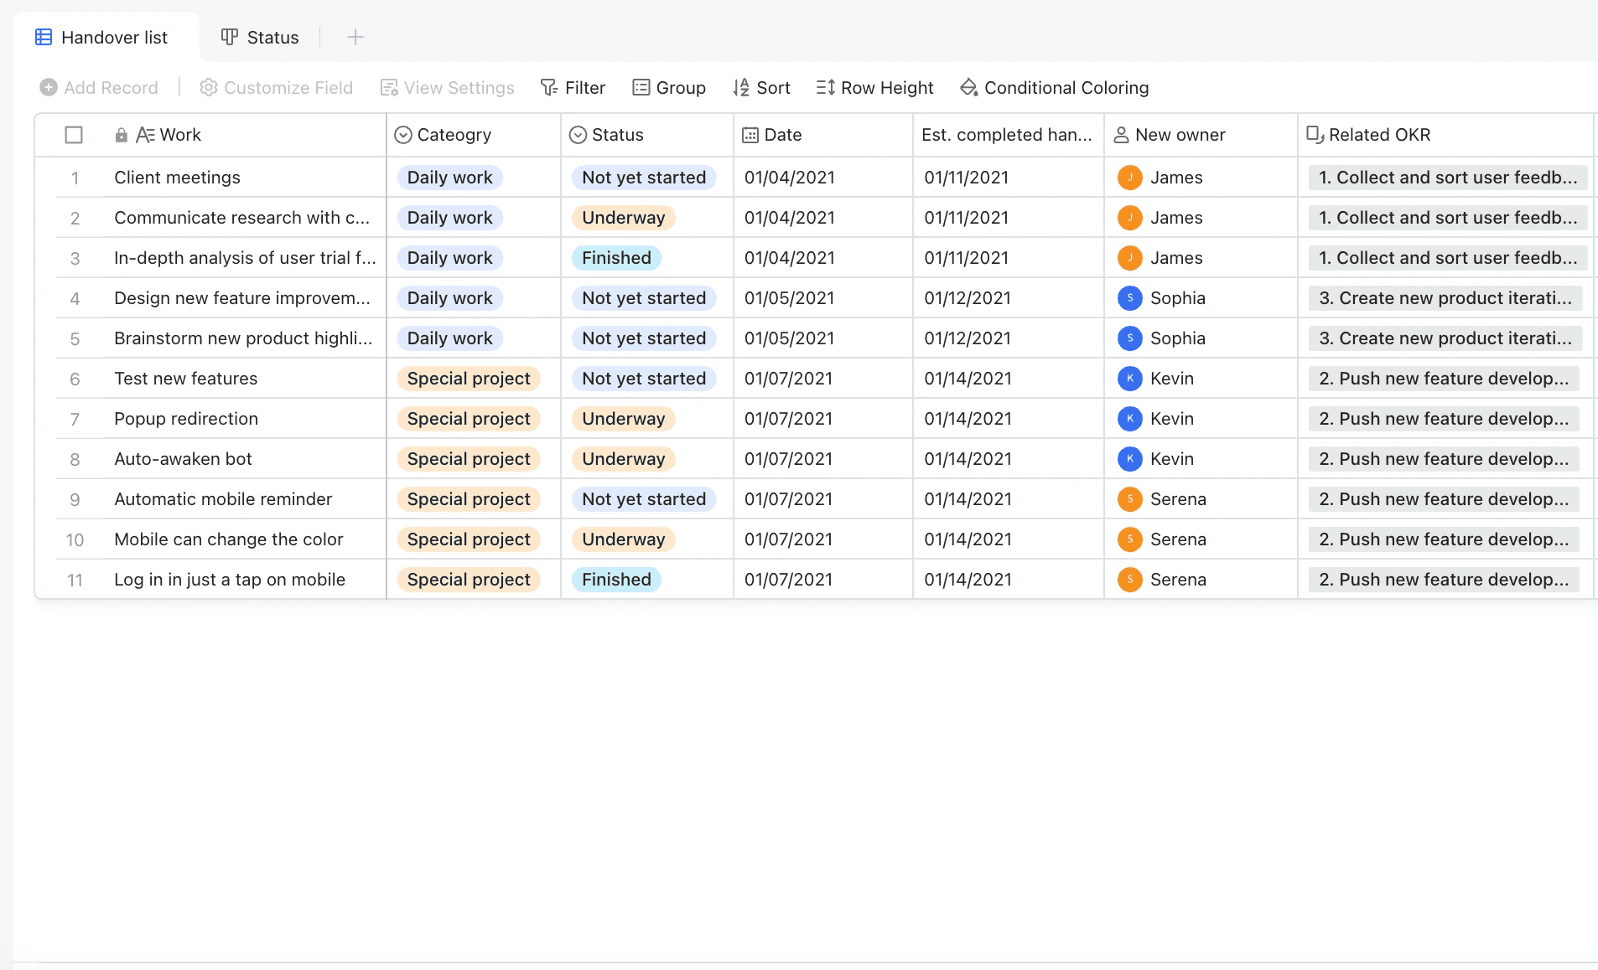
Task: Open the Date column header
Action: (823, 135)
